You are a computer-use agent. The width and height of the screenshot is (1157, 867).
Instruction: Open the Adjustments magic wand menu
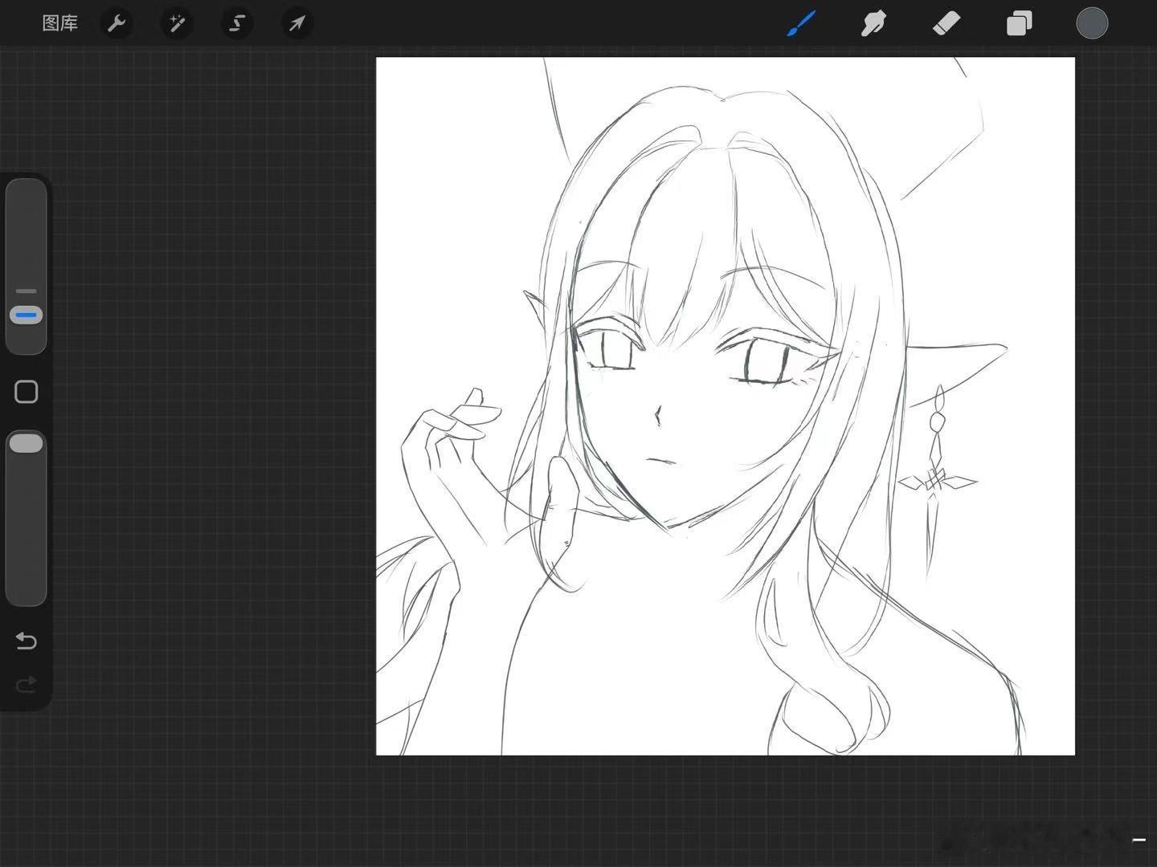[x=177, y=23]
